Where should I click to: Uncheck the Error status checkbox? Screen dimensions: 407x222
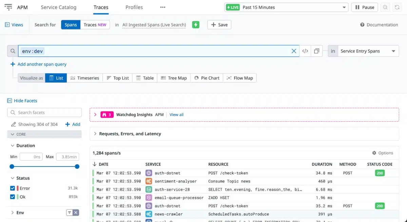[x=13, y=188]
